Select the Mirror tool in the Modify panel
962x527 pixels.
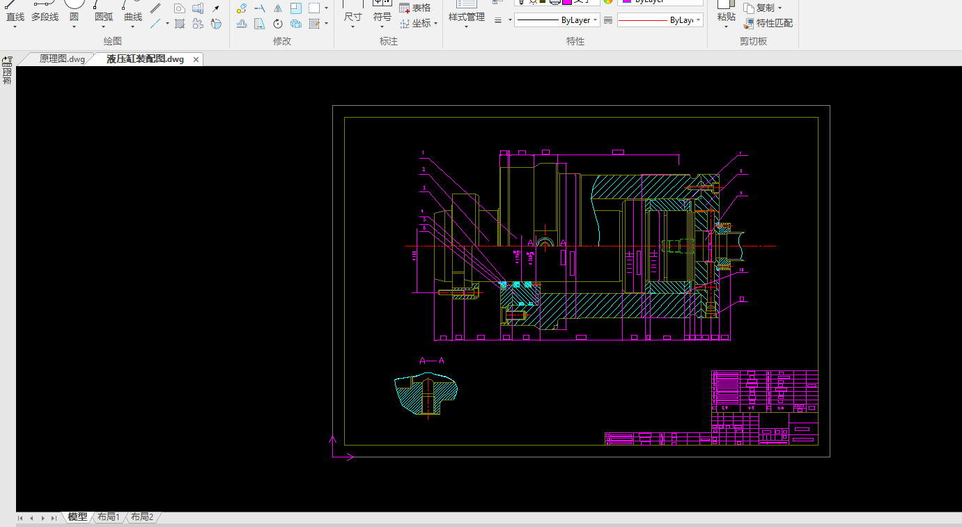[x=277, y=8]
